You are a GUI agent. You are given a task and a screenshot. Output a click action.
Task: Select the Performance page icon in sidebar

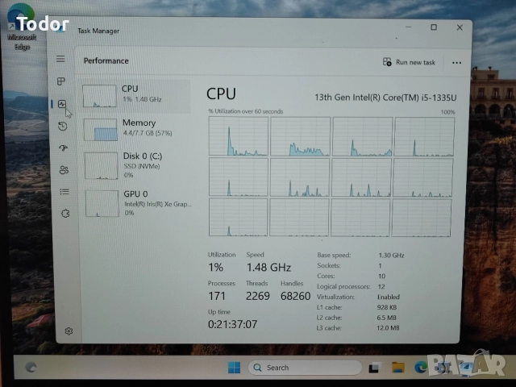[62, 104]
